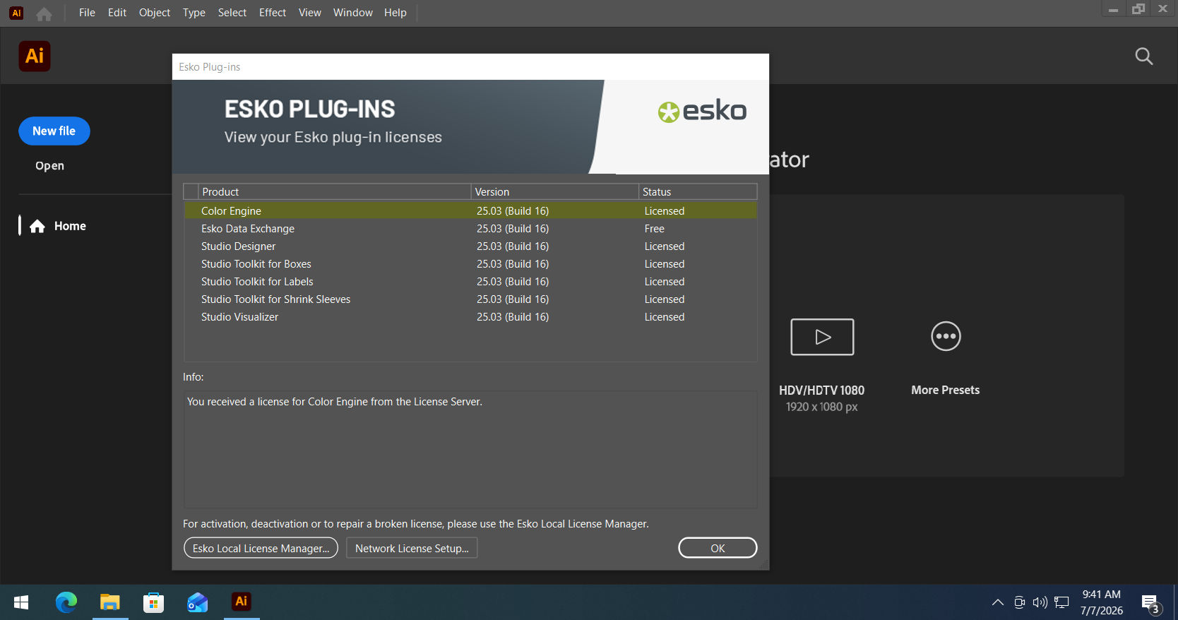Open Microsoft Store from taskbar
Image resolution: width=1178 pixels, height=620 pixels.
[153, 602]
